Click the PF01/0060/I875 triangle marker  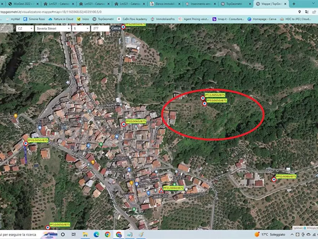pos(161,191)
